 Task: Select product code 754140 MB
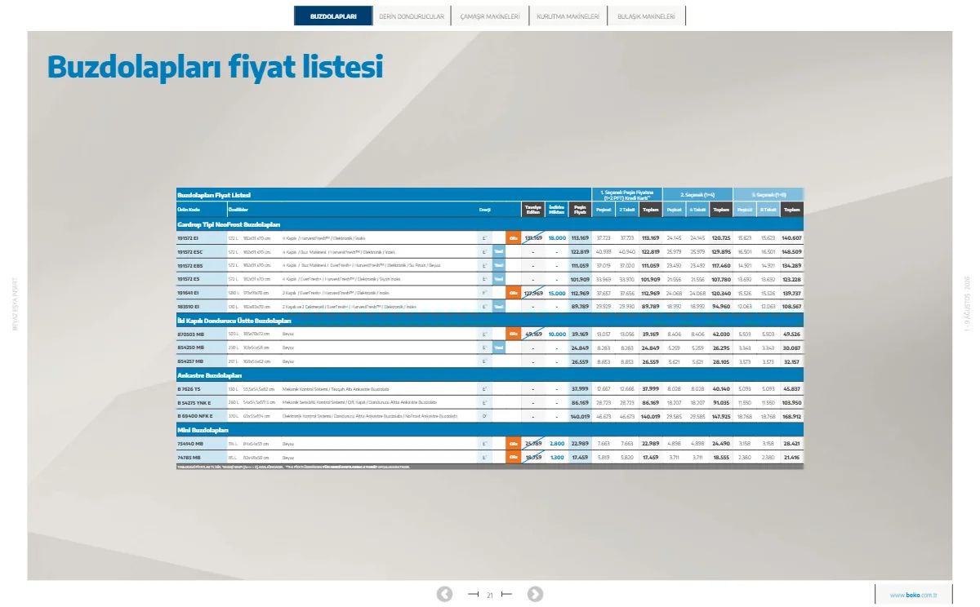click(x=190, y=443)
